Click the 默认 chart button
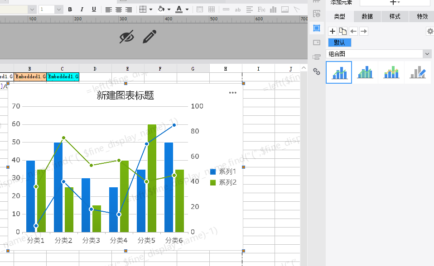The image size is (434, 266). tap(340, 43)
